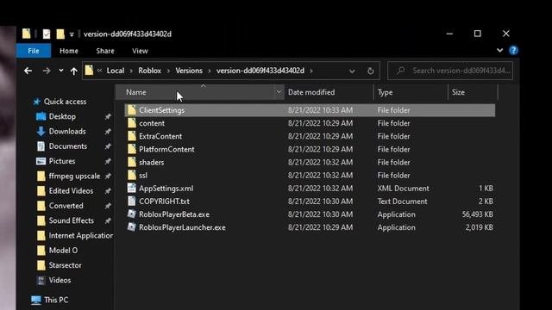Click the Versions breadcrumb segment
The width and height of the screenshot is (552, 310).
(x=189, y=71)
